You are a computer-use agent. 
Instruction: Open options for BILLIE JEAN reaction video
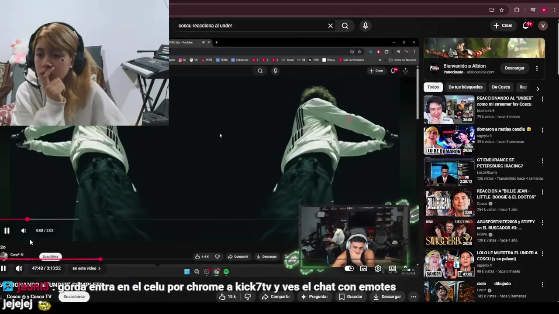[542, 192]
